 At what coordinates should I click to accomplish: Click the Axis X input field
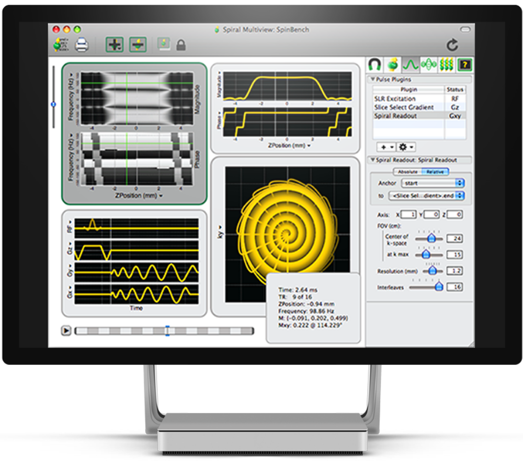point(408,214)
